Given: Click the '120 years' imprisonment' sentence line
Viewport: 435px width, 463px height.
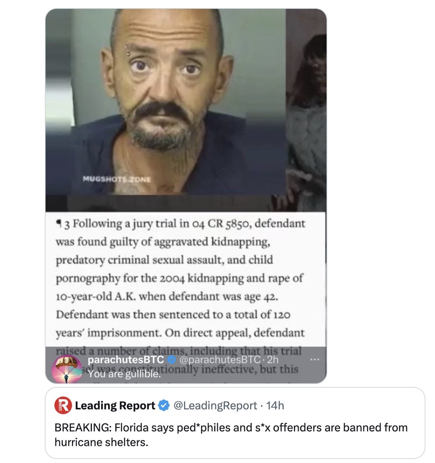Looking at the screenshot, I should tap(173, 324).
